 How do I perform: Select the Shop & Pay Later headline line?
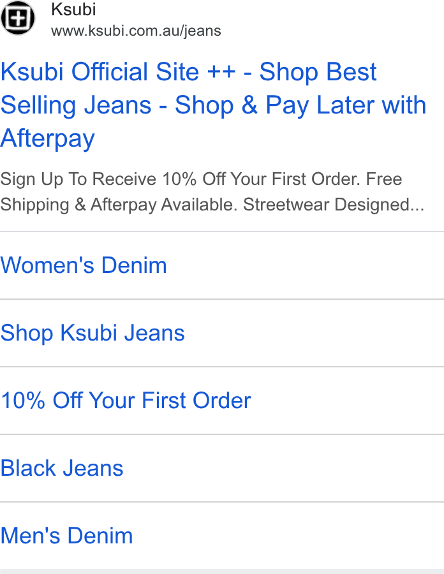click(300, 105)
